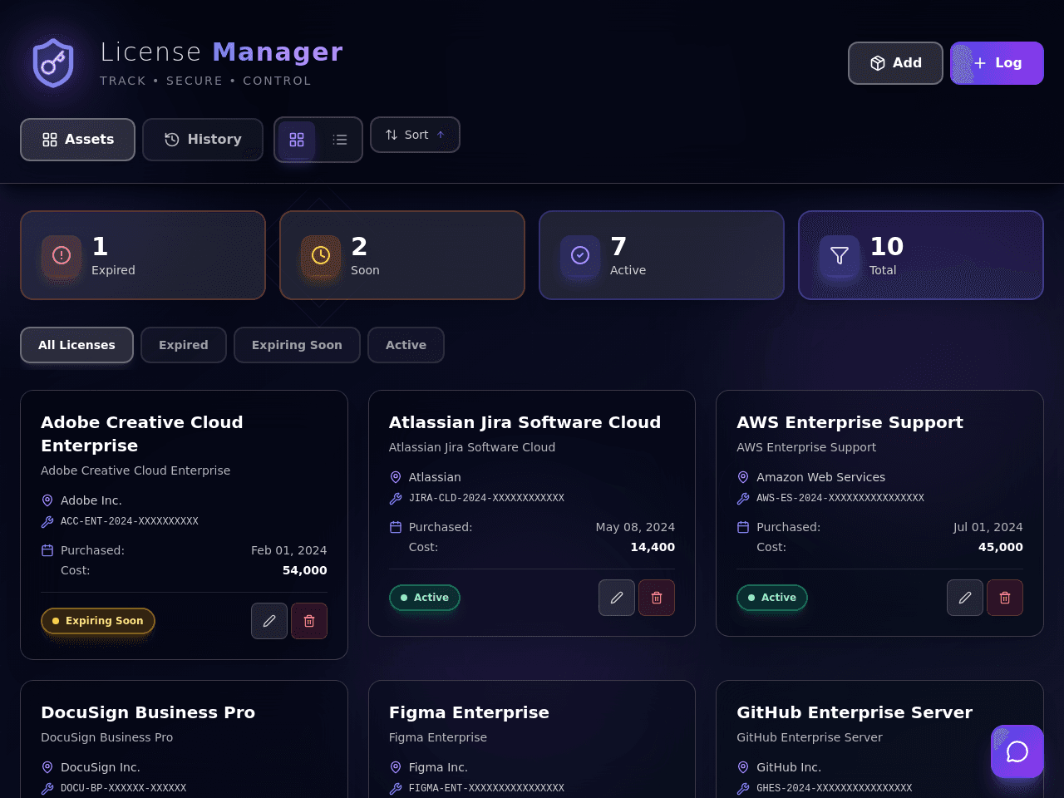Click the location pin icon beside Atlassian
The image size is (1064, 798).
point(396,477)
